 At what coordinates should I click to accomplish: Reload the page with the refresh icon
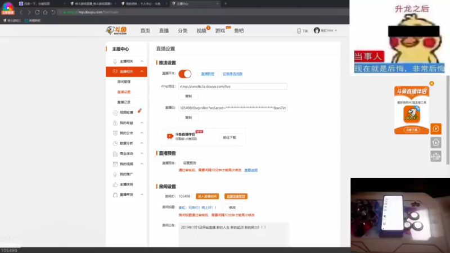click(37, 12)
